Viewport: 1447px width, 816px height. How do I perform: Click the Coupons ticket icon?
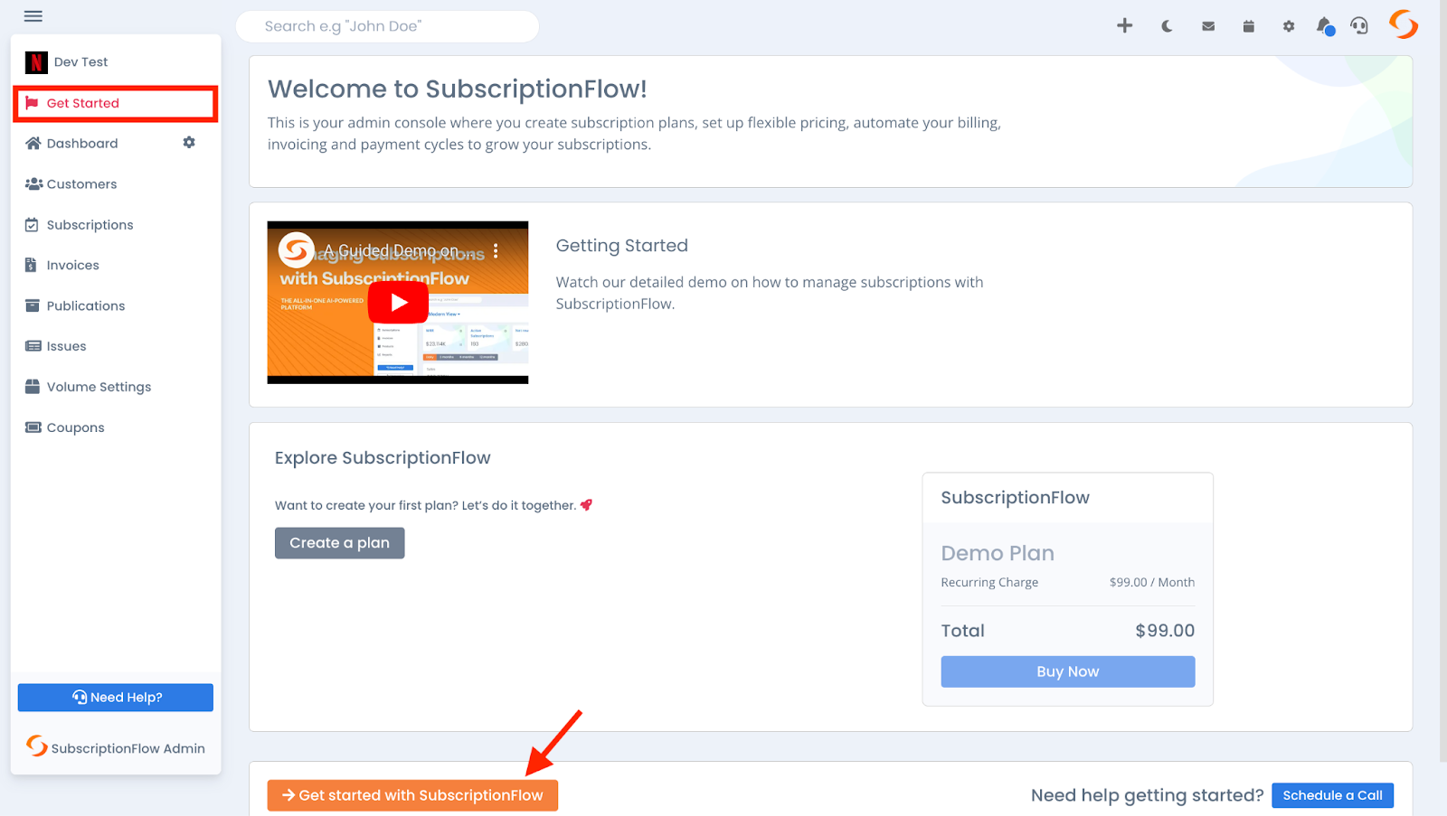point(33,427)
